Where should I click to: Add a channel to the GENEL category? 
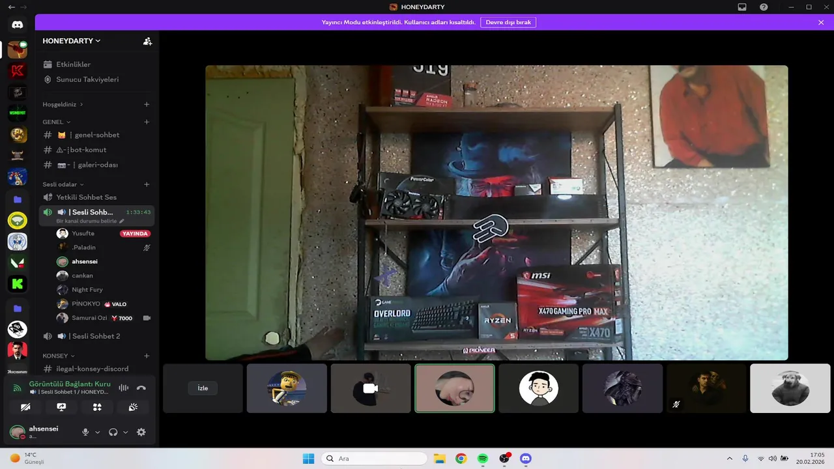tap(147, 122)
